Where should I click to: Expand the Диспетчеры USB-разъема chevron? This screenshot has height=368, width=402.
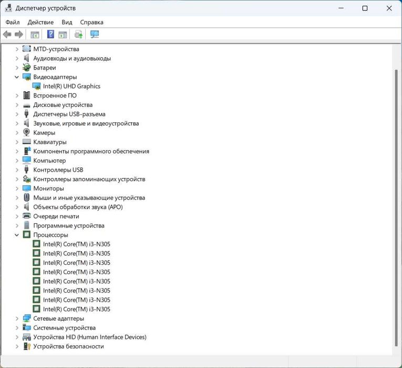(17, 114)
